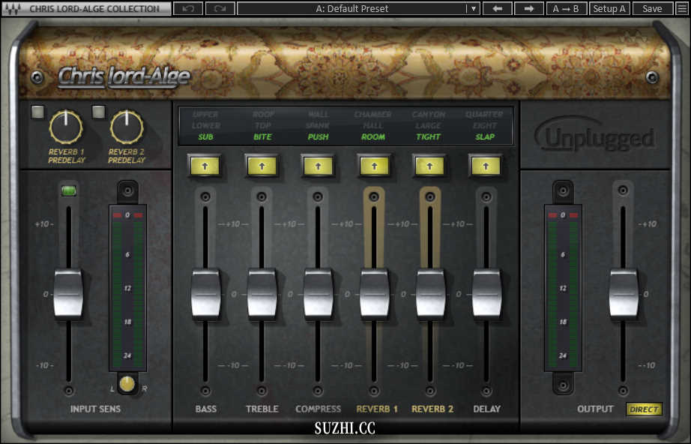Screen dimensions: 691x444
Task: Enable the Direct output button
Action: (x=644, y=409)
